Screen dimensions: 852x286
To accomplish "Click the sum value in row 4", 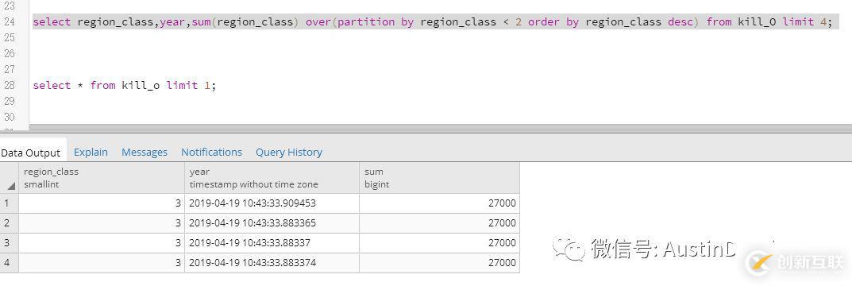I will tap(439, 263).
